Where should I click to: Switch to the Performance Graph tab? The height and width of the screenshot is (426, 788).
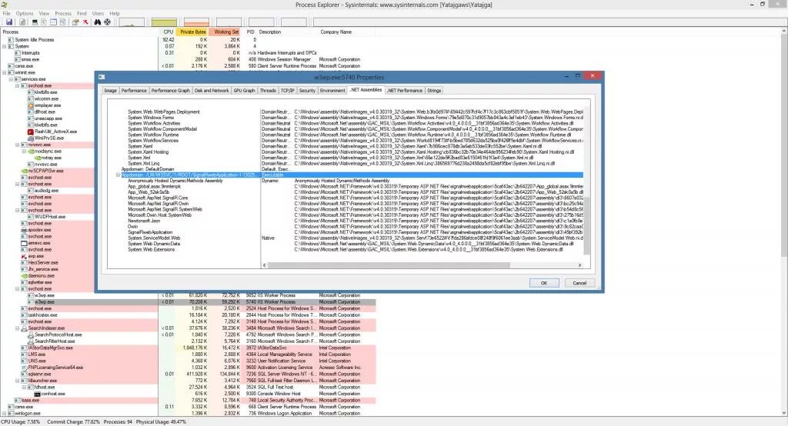[x=170, y=91]
